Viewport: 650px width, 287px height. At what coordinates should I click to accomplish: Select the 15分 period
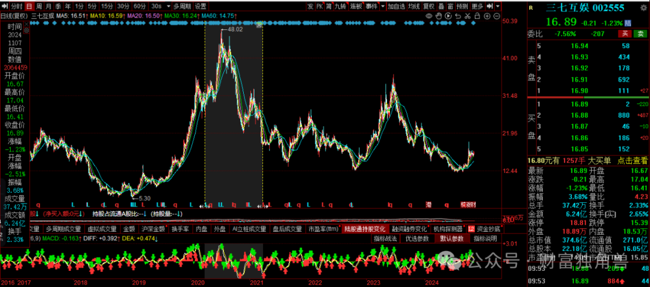pos(107,6)
